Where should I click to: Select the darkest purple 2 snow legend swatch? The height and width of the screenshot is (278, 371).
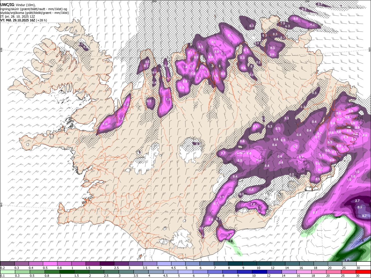107,264
